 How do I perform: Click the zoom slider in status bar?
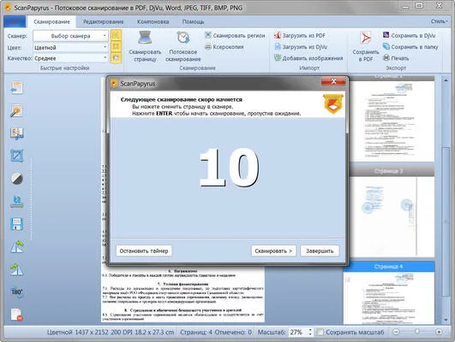click(417, 332)
